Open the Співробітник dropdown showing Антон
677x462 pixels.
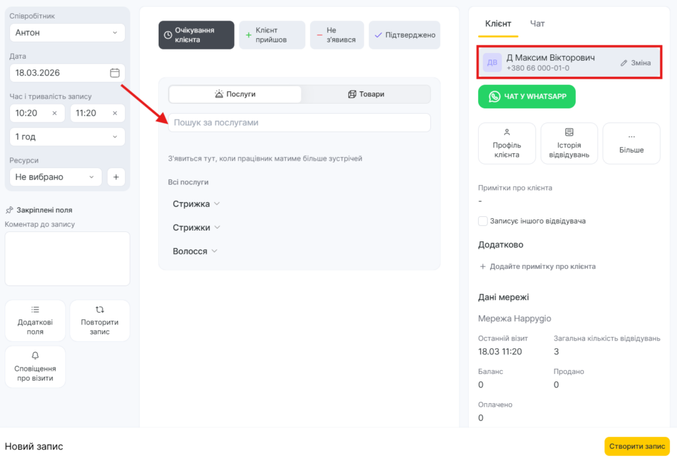(x=67, y=32)
